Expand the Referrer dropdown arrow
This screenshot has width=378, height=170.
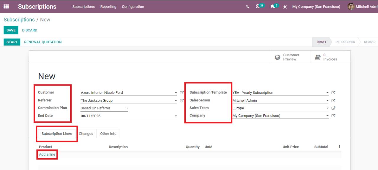(176, 100)
